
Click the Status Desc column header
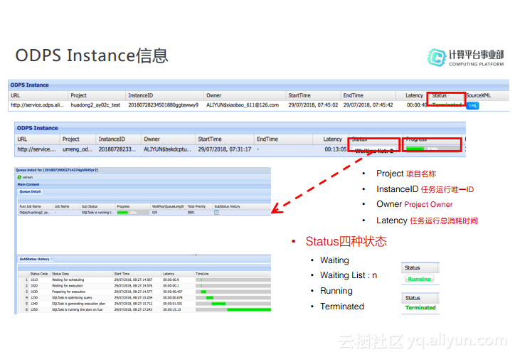point(81,274)
